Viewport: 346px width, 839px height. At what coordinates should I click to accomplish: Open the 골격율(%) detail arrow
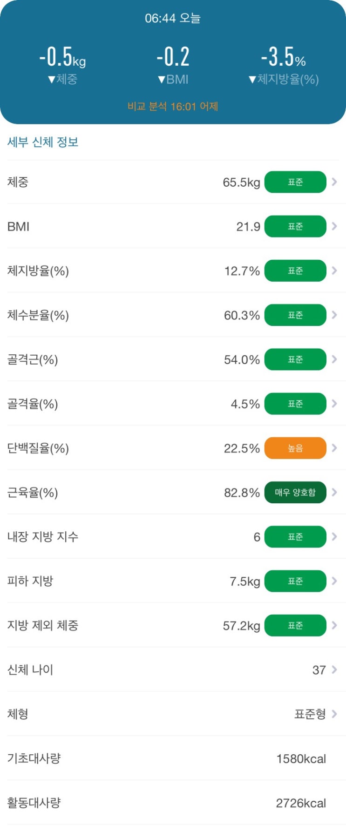(334, 404)
